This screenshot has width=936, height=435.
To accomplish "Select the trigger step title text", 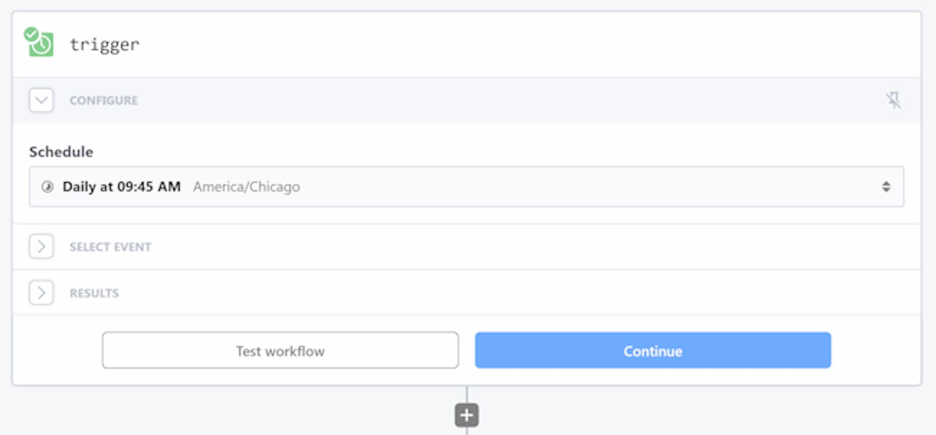I will pos(104,45).
